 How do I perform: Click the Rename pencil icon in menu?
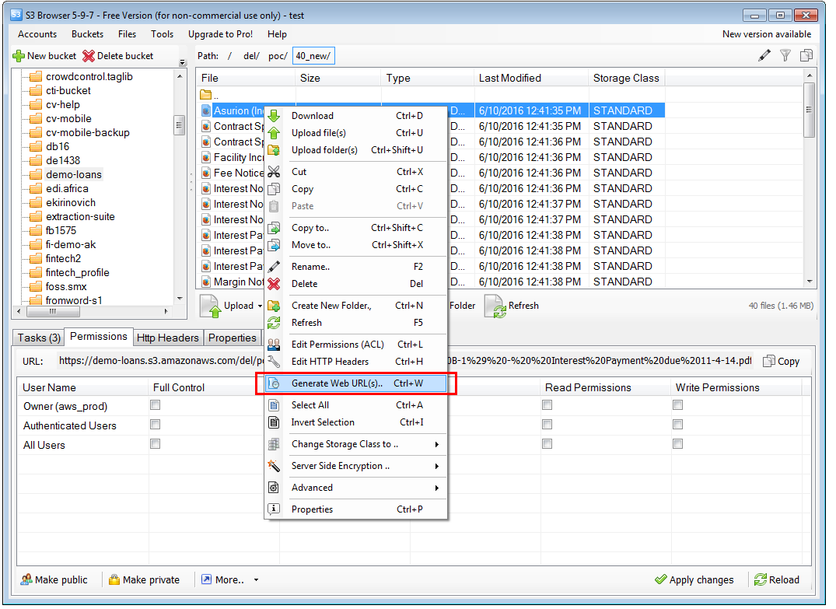click(x=274, y=267)
